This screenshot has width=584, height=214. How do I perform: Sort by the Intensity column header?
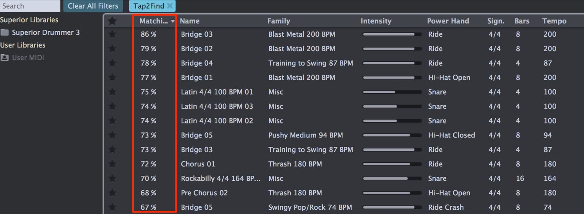click(376, 21)
